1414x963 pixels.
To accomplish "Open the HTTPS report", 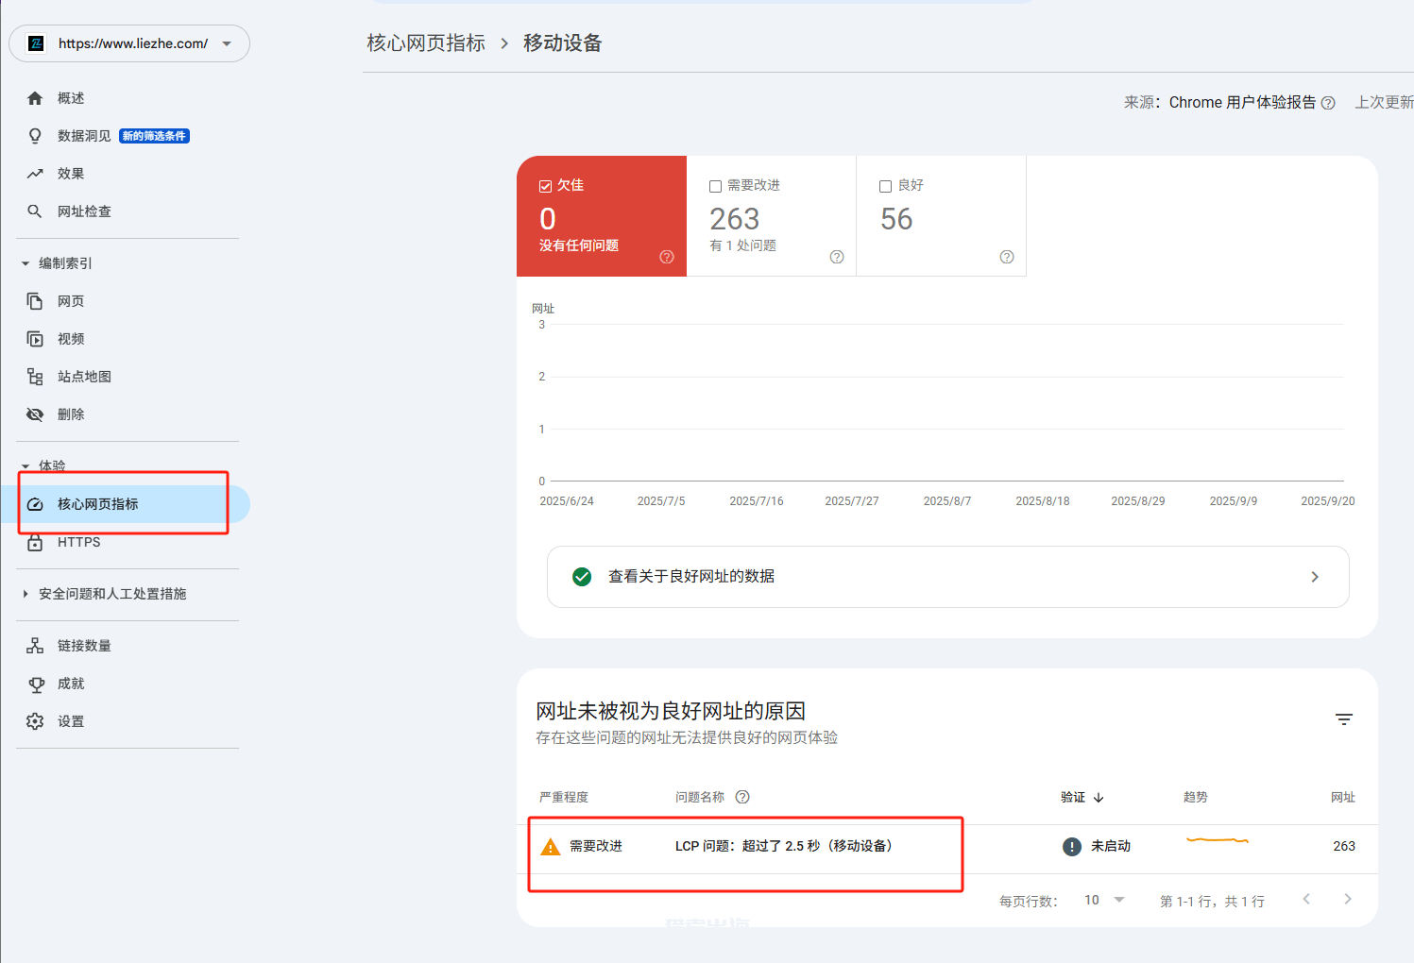I will click(x=78, y=542).
